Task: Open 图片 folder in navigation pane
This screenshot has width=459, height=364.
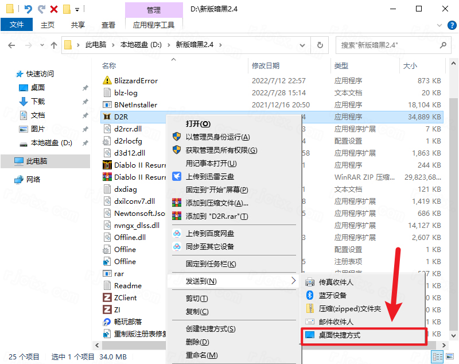Action: click(x=38, y=129)
